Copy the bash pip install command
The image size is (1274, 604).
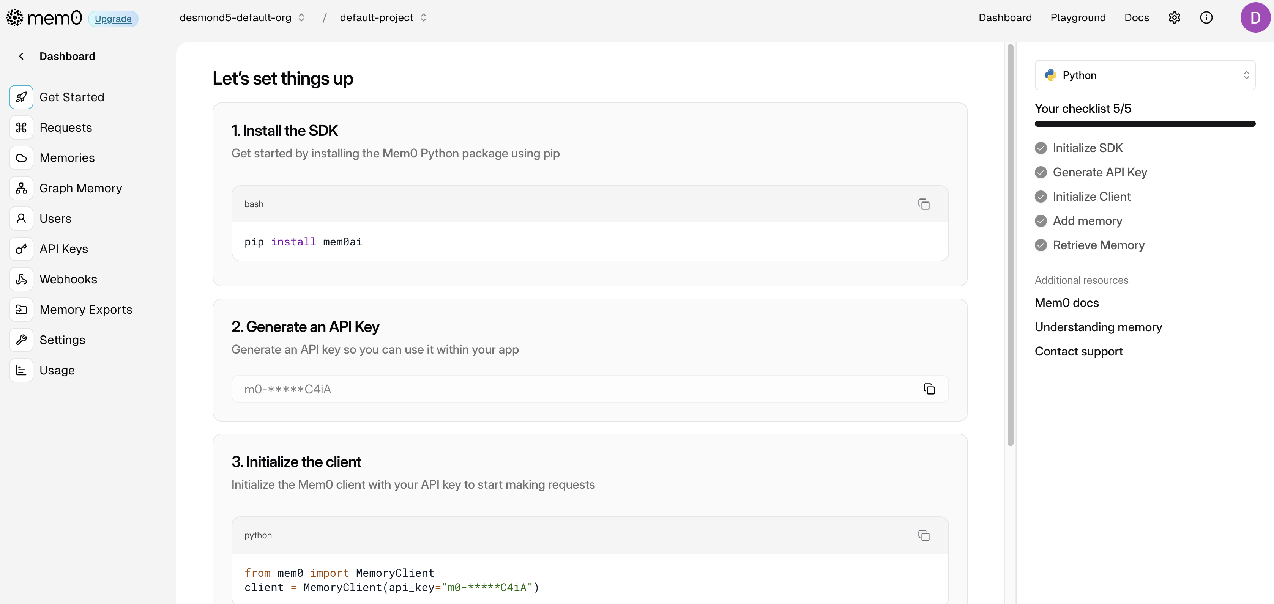click(x=923, y=204)
